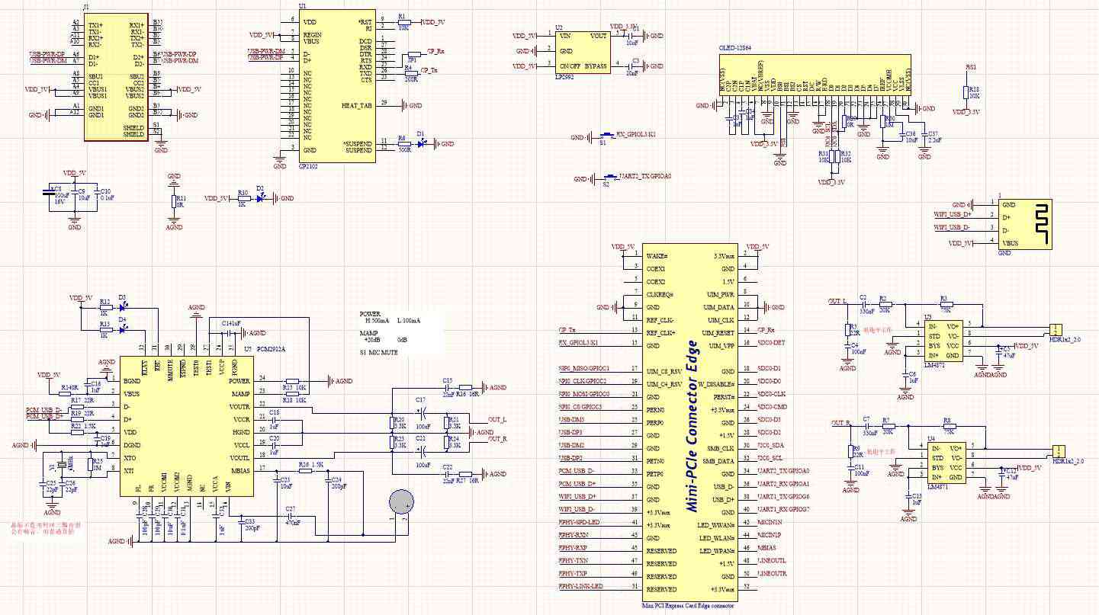
Task: Select the LP2992 voltage regulator U2
Action: point(583,51)
